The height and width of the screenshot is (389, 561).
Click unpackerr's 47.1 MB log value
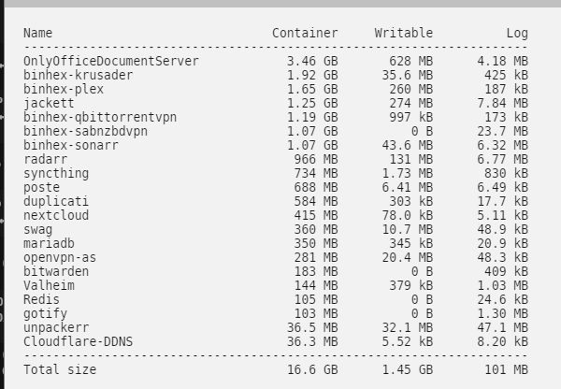tap(503, 327)
